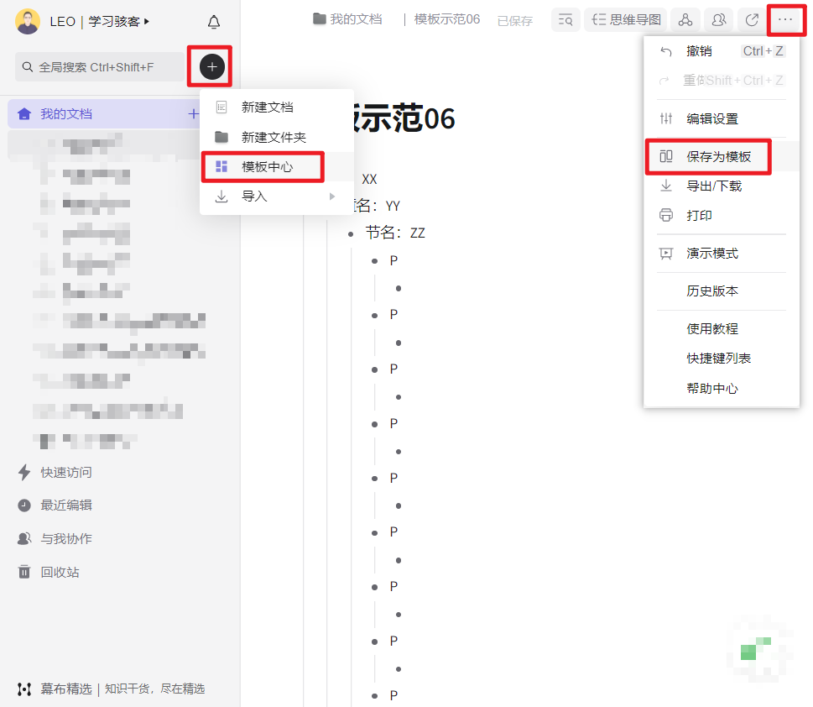Start 演示模式 from the more menu

(722, 254)
